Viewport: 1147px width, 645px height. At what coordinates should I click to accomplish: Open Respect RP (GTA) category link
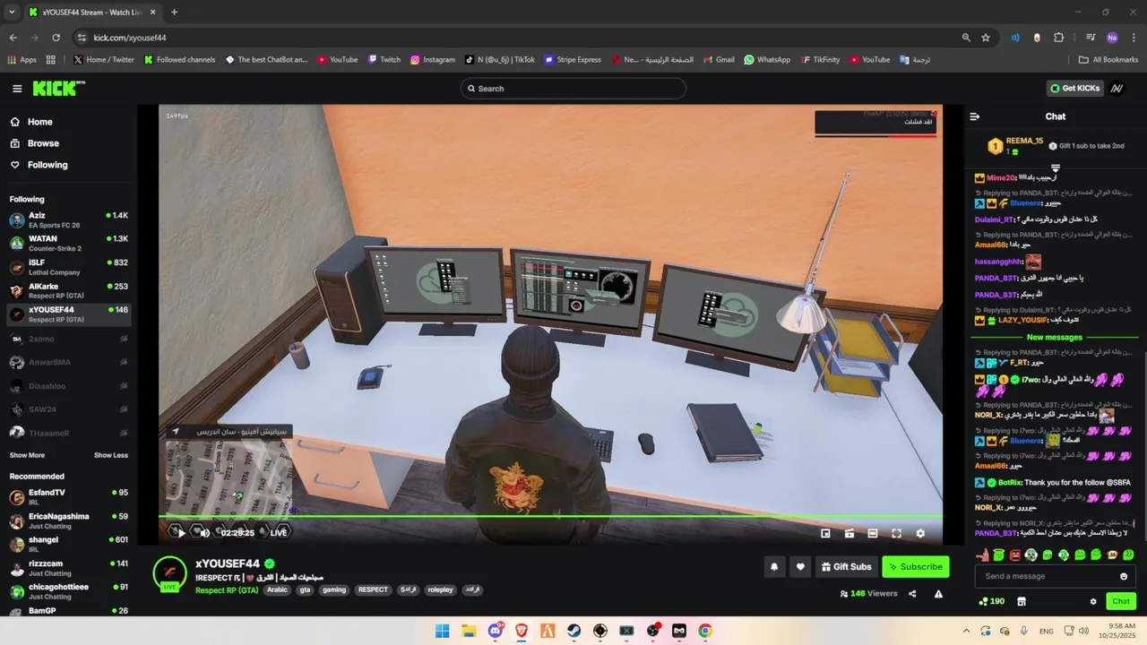[x=227, y=590]
